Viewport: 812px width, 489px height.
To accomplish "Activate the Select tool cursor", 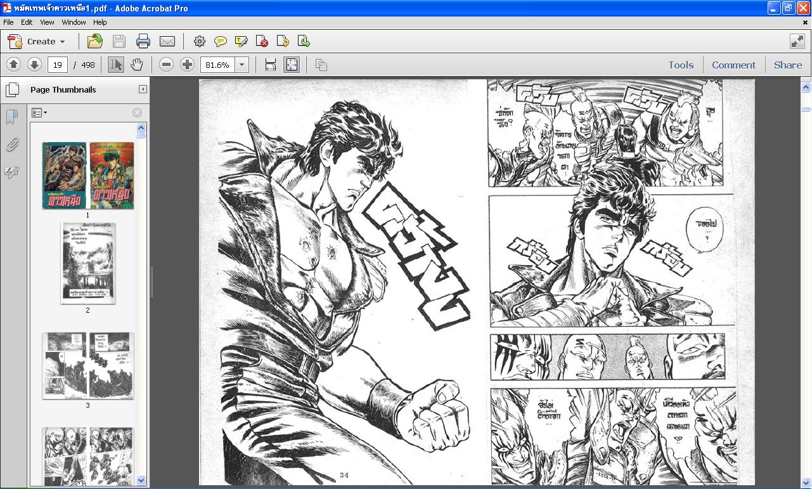I will (116, 65).
